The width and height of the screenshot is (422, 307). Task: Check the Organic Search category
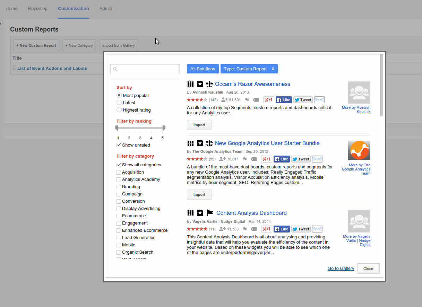pos(119,252)
